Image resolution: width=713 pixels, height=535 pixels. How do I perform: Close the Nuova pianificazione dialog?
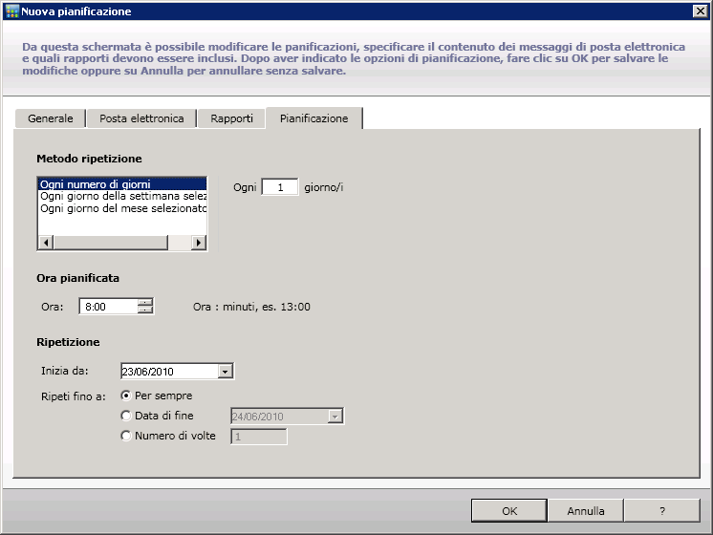(x=701, y=11)
